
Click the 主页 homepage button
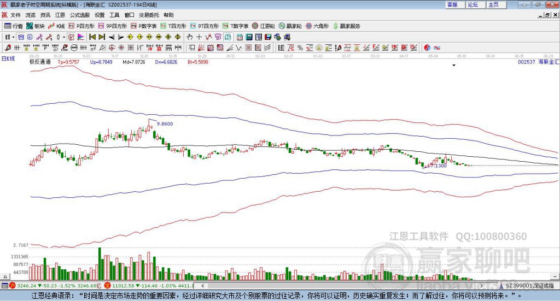point(496,4)
